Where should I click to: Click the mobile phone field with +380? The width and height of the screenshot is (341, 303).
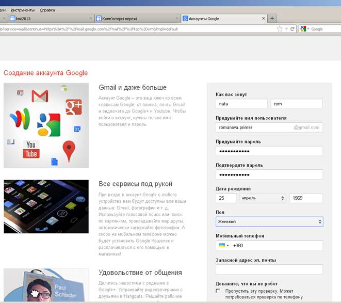tap(269, 246)
